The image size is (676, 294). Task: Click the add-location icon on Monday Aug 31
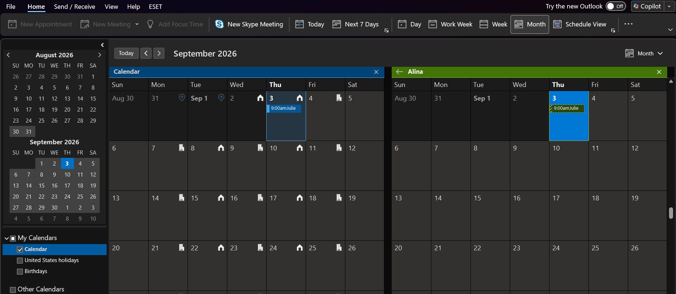click(182, 98)
